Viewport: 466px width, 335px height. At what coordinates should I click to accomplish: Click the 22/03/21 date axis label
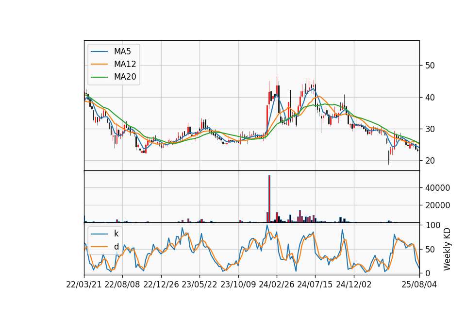84,285
